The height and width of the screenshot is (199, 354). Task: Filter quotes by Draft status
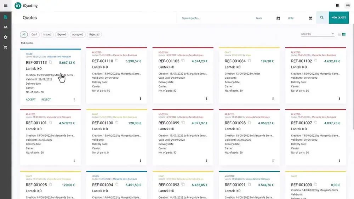click(34, 35)
